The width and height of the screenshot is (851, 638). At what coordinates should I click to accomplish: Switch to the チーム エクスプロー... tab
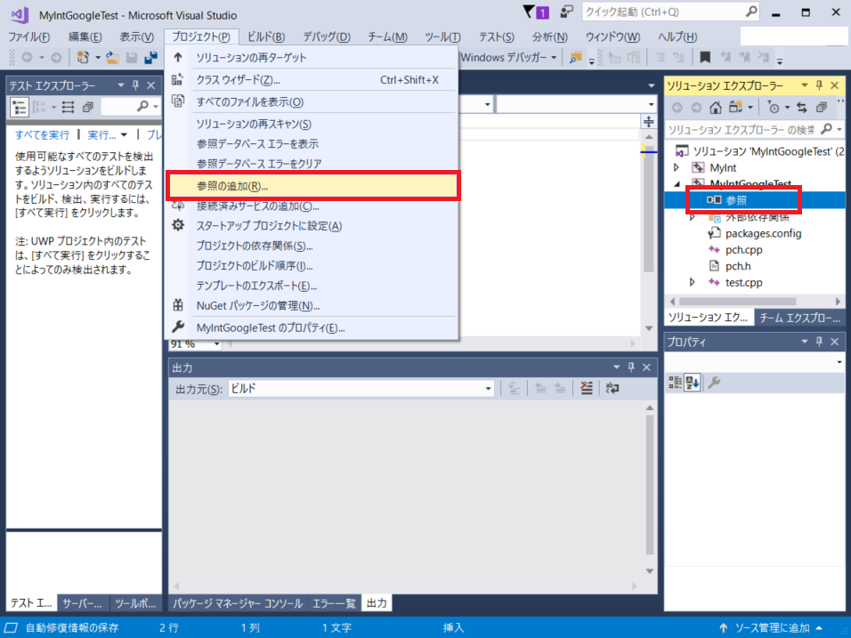798,318
